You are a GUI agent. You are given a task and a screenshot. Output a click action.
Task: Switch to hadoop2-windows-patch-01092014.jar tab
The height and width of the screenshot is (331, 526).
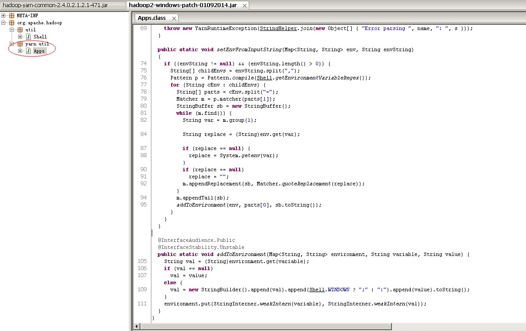(183, 5)
